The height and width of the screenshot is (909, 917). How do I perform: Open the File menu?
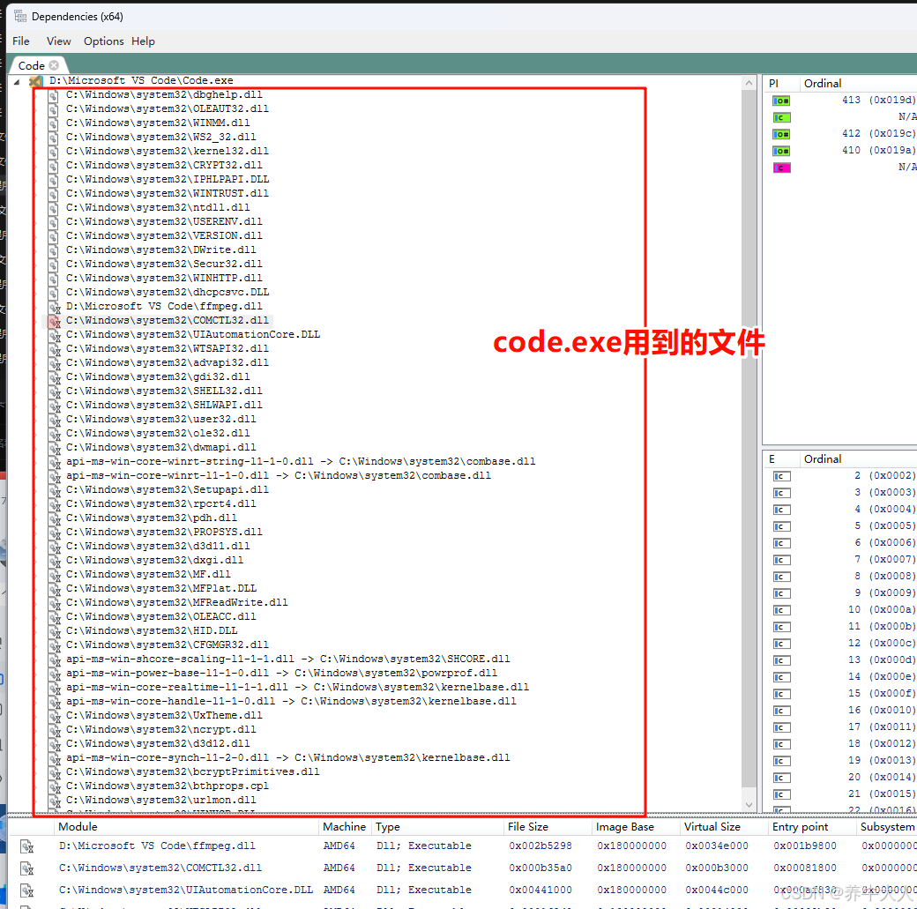pyautogui.click(x=21, y=41)
